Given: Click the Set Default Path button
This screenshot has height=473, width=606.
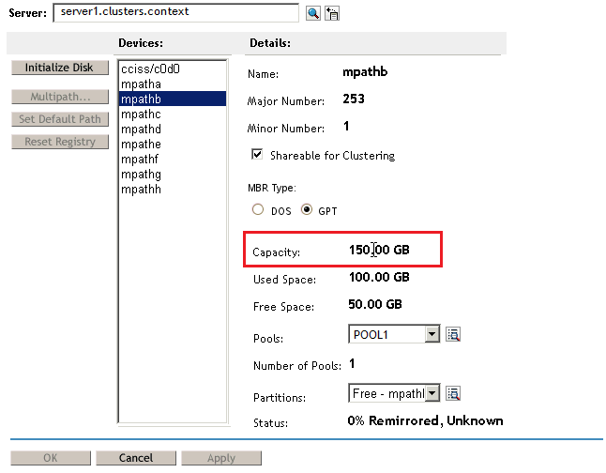Looking at the screenshot, I should coord(60,119).
